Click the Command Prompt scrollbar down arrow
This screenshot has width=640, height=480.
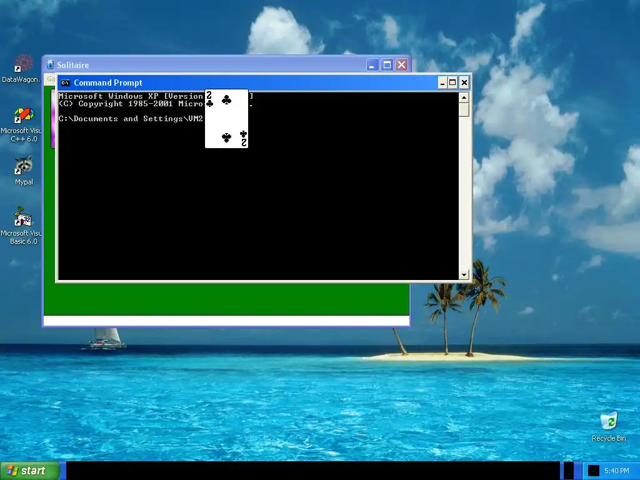[x=464, y=275]
